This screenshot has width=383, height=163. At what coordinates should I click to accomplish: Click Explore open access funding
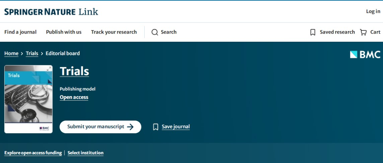pos(33,153)
